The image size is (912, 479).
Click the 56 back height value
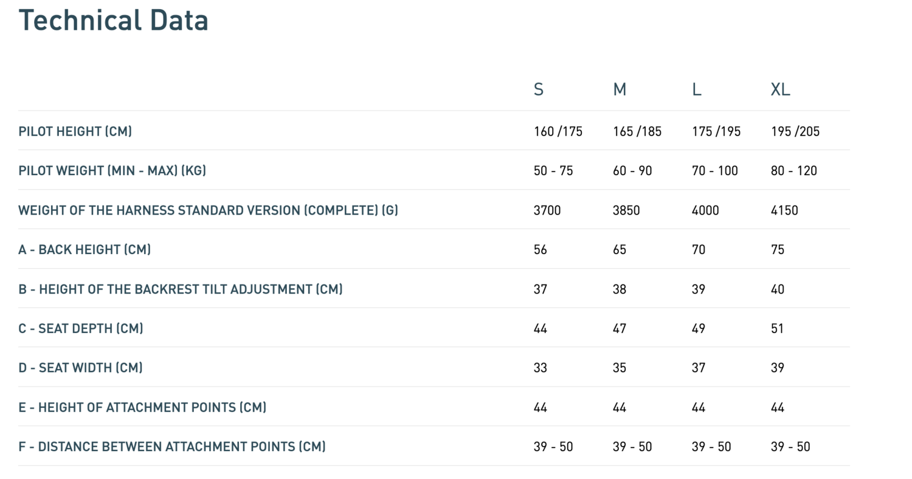pos(540,250)
